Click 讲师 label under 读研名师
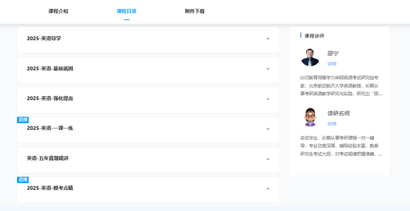Screen dimensions: 410x211 coord(332,124)
